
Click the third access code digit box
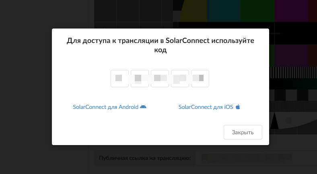click(x=160, y=78)
